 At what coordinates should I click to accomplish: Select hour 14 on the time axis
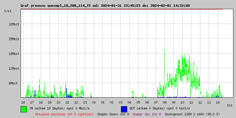pyautogui.click(x=218, y=102)
